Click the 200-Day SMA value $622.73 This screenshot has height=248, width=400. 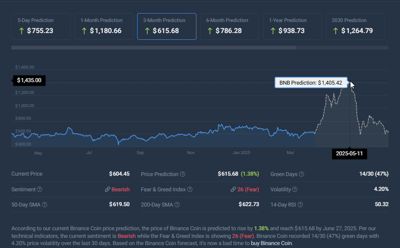click(249, 204)
